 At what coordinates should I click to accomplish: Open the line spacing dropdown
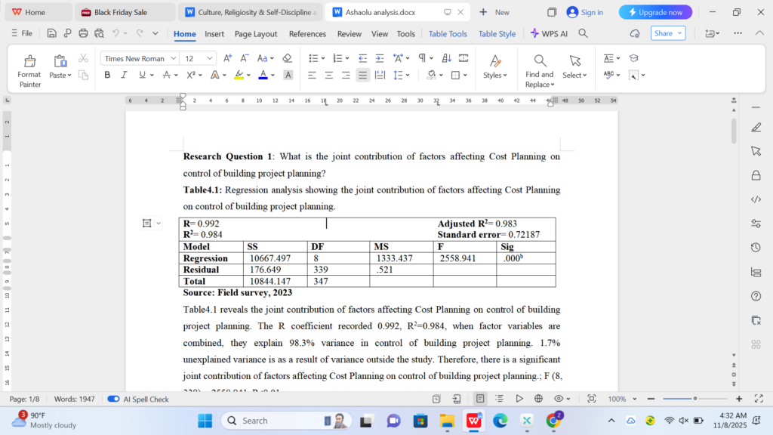pos(408,76)
